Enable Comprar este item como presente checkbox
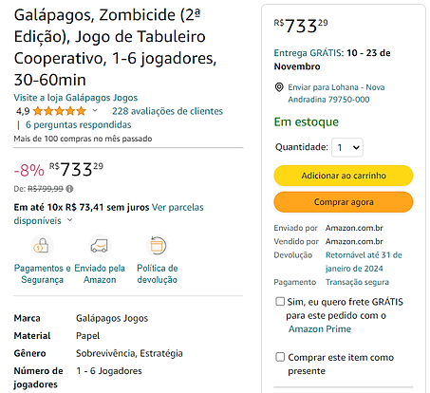The height and width of the screenshot is (393, 430). tap(280, 357)
